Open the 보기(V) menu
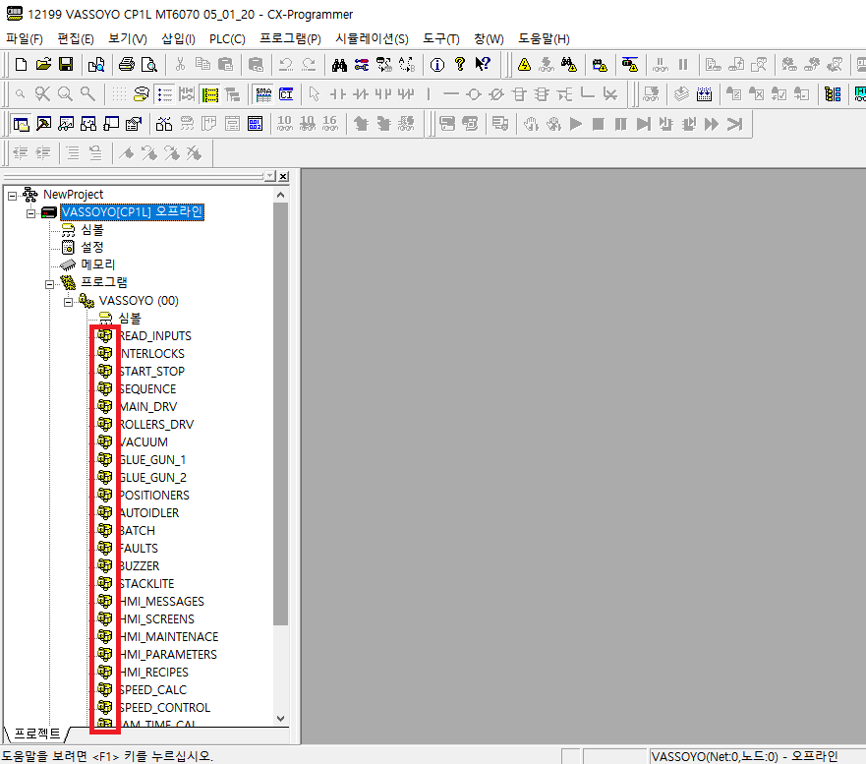866x764 pixels. (x=128, y=38)
